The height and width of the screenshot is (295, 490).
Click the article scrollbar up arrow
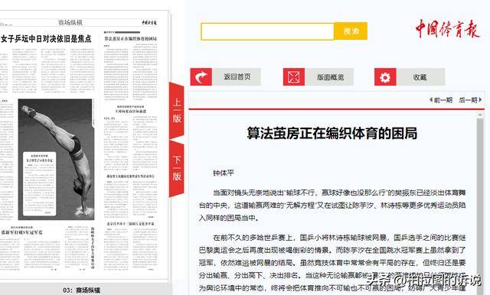(480, 115)
